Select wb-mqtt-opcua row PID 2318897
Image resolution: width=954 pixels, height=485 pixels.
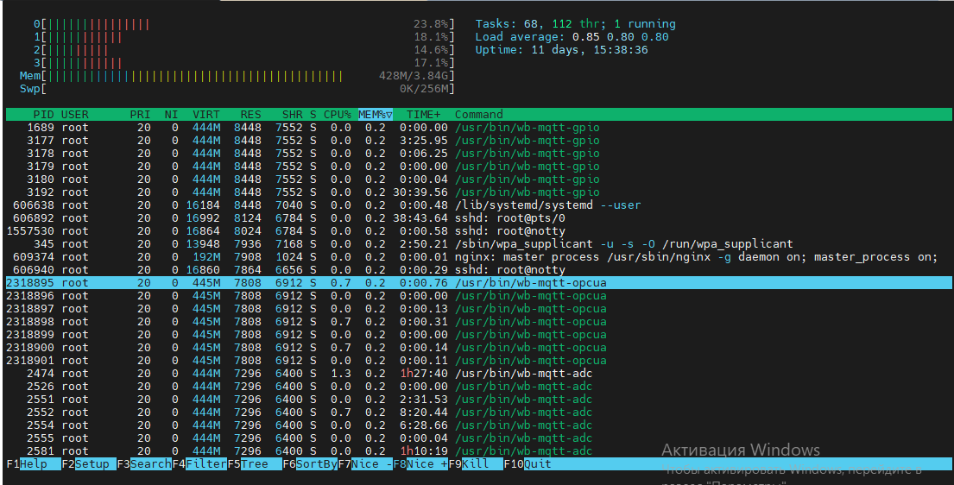pyautogui.click(x=479, y=309)
